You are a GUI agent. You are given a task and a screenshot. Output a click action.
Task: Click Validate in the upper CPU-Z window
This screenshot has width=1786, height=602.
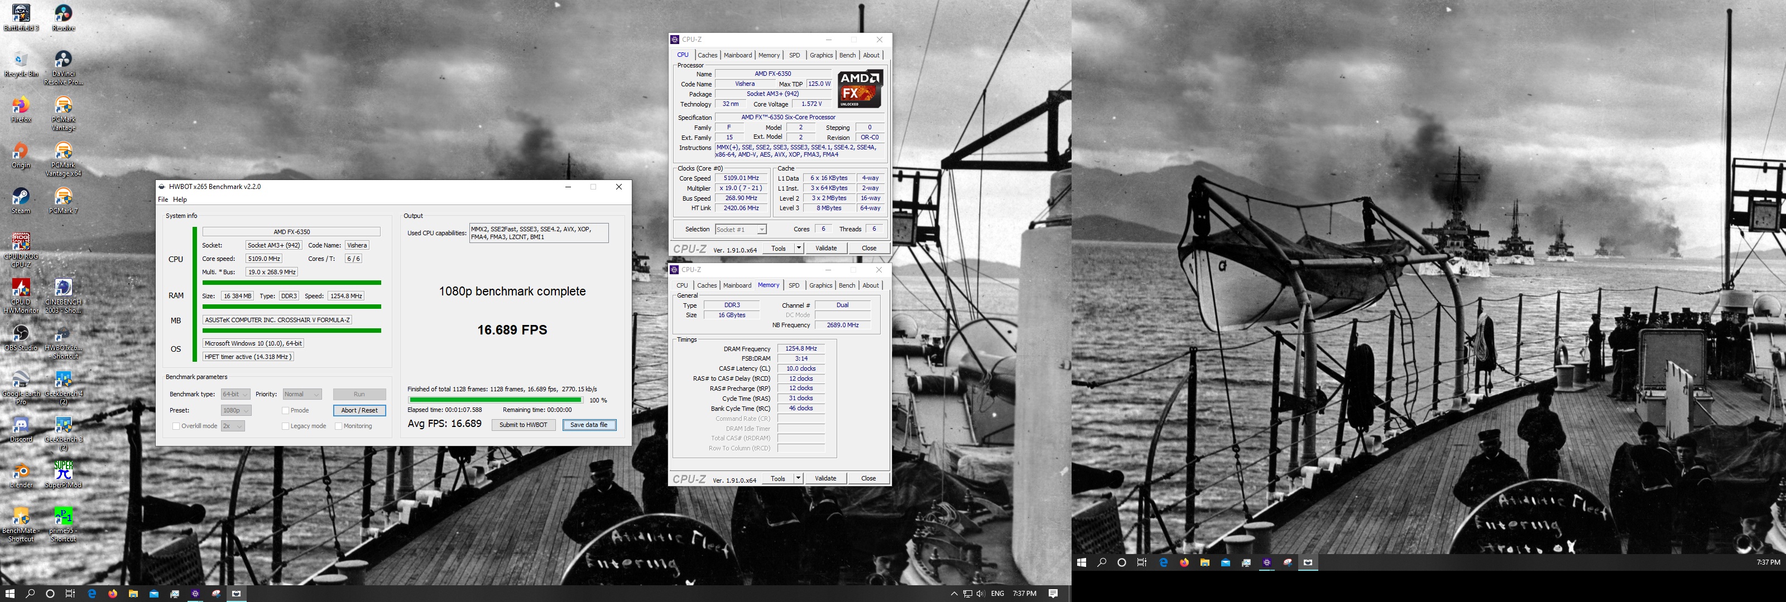826,248
